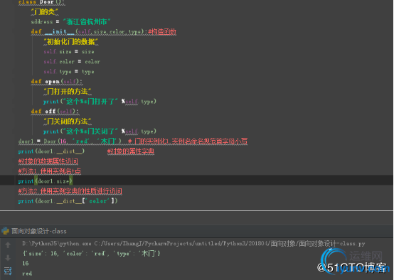Click the print(door1.__dict__['color']) line
Image resolution: width=394 pixels, height=280 pixels.
[x=68, y=201]
